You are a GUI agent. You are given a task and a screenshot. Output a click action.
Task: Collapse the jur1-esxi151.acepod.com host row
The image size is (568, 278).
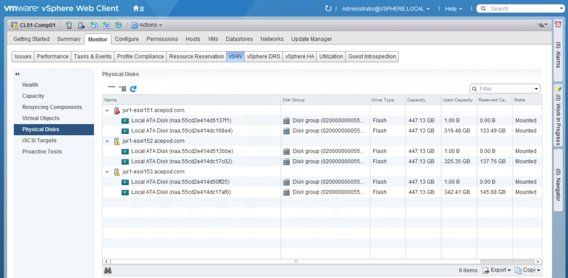point(107,110)
